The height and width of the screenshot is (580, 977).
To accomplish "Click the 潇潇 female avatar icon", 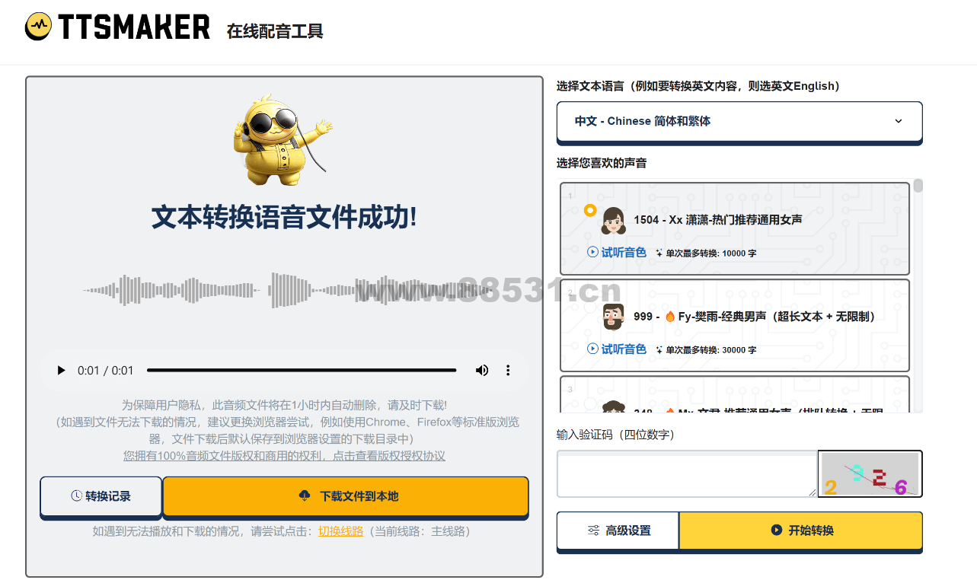I will pyautogui.click(x=613, y=221).
